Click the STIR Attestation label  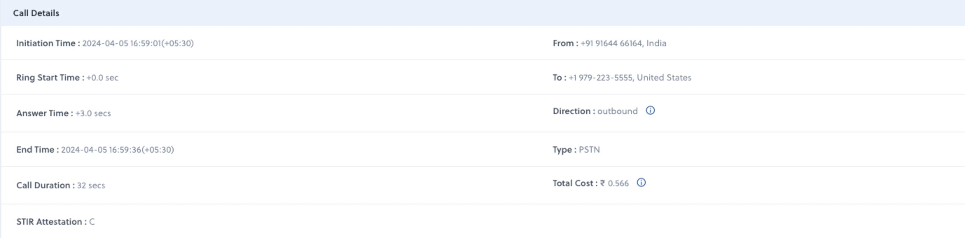point(51,222)
